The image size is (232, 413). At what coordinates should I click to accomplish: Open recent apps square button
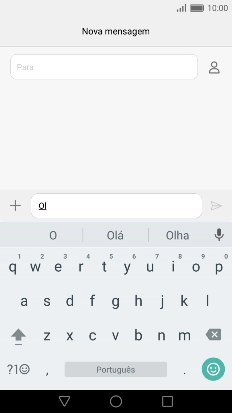[x=167, y=401]
